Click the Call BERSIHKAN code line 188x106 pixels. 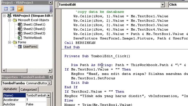click(80, 43)
